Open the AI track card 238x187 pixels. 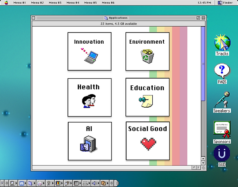(x=90, y=141)
